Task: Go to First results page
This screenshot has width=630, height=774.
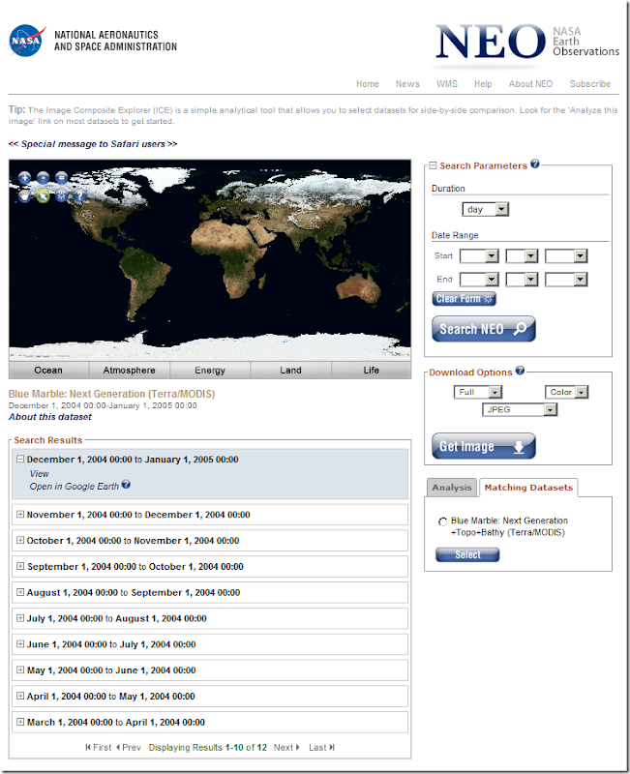Action: [x=99, y=747]
